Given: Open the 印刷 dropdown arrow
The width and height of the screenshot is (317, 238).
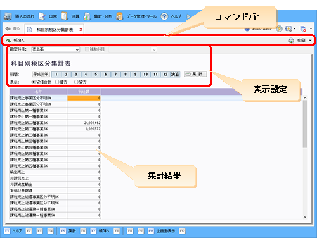Looking at the screenshot, I should [311, 41].
